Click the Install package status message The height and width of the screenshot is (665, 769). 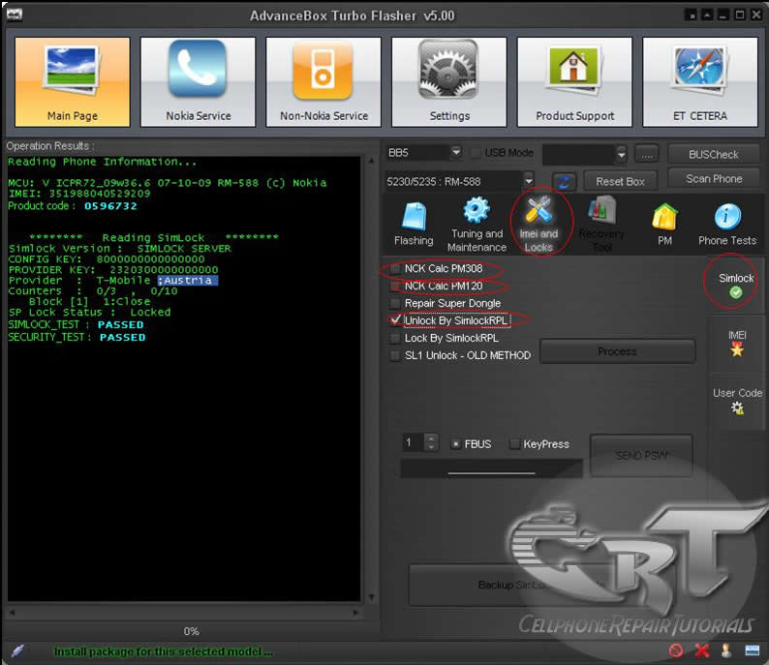coord(163,651)
